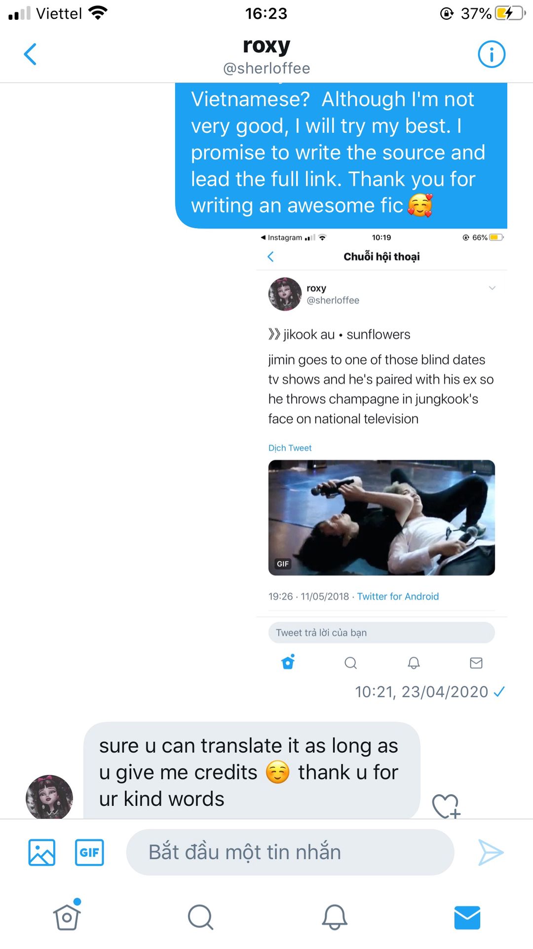This screenshot has height=949, width=533.
Task: Attach a photo using image icon
Action: (x=42, y=852)
